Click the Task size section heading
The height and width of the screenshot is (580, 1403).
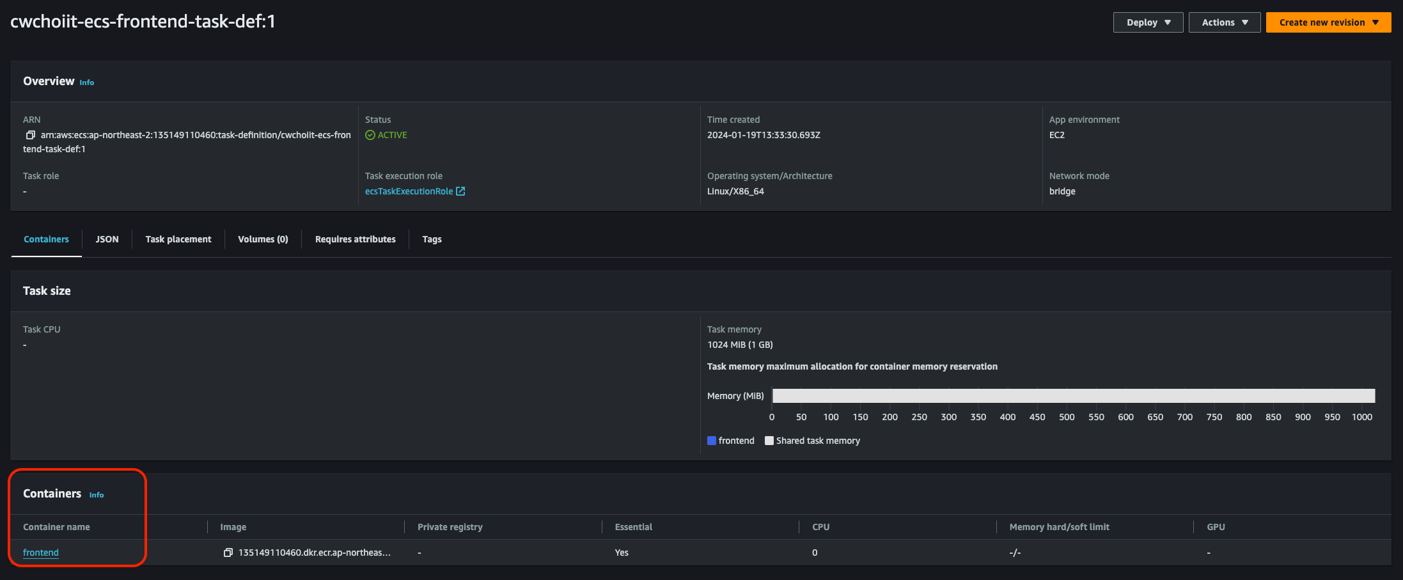click(47, 291)
